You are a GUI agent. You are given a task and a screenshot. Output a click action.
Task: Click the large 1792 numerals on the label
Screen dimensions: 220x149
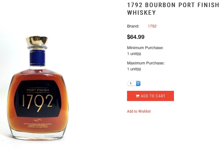(38, 102)
